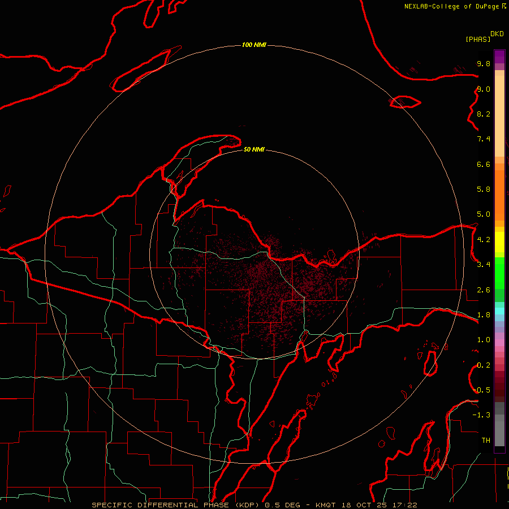Select the 50 NMI range ring label

click(x=254, y=149)
